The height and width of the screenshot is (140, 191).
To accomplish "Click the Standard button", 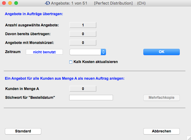I will click(23, 131).
